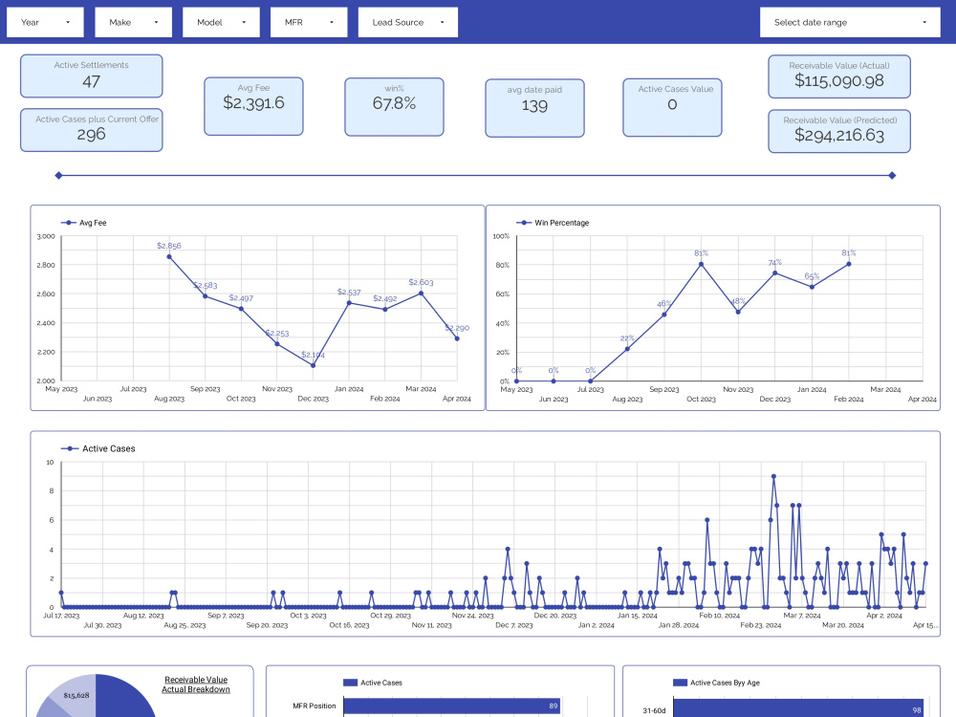Click the 74% Win Percentage data point
The image size is (956, 717).
point(775,273)
